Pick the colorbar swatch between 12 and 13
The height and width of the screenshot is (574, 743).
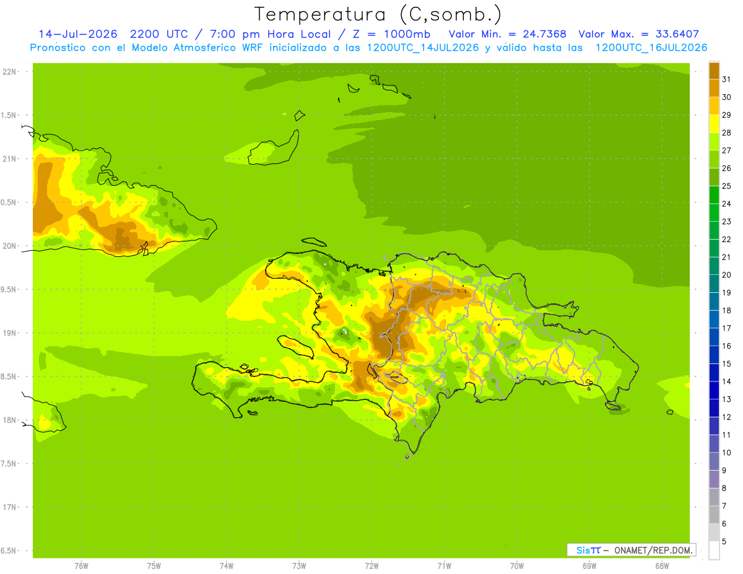714,408
